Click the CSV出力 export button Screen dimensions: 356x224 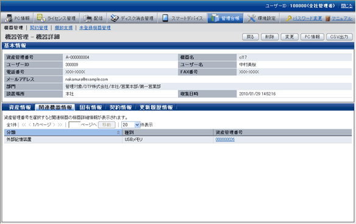pyautogui.click(x=339, y=37)
